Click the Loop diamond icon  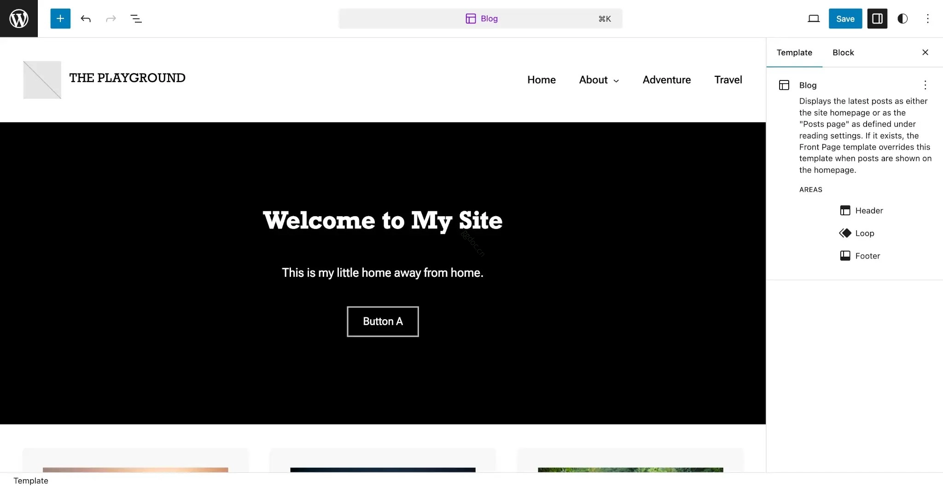[845, 233]
